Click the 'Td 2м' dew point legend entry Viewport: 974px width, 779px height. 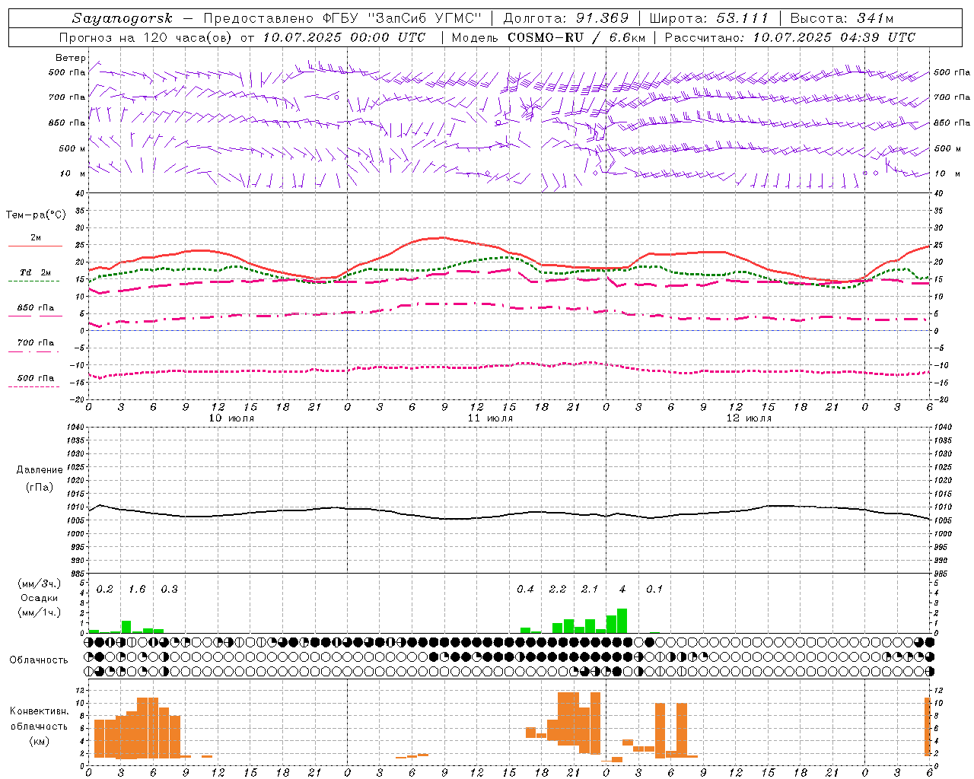[x=36, y=272]
